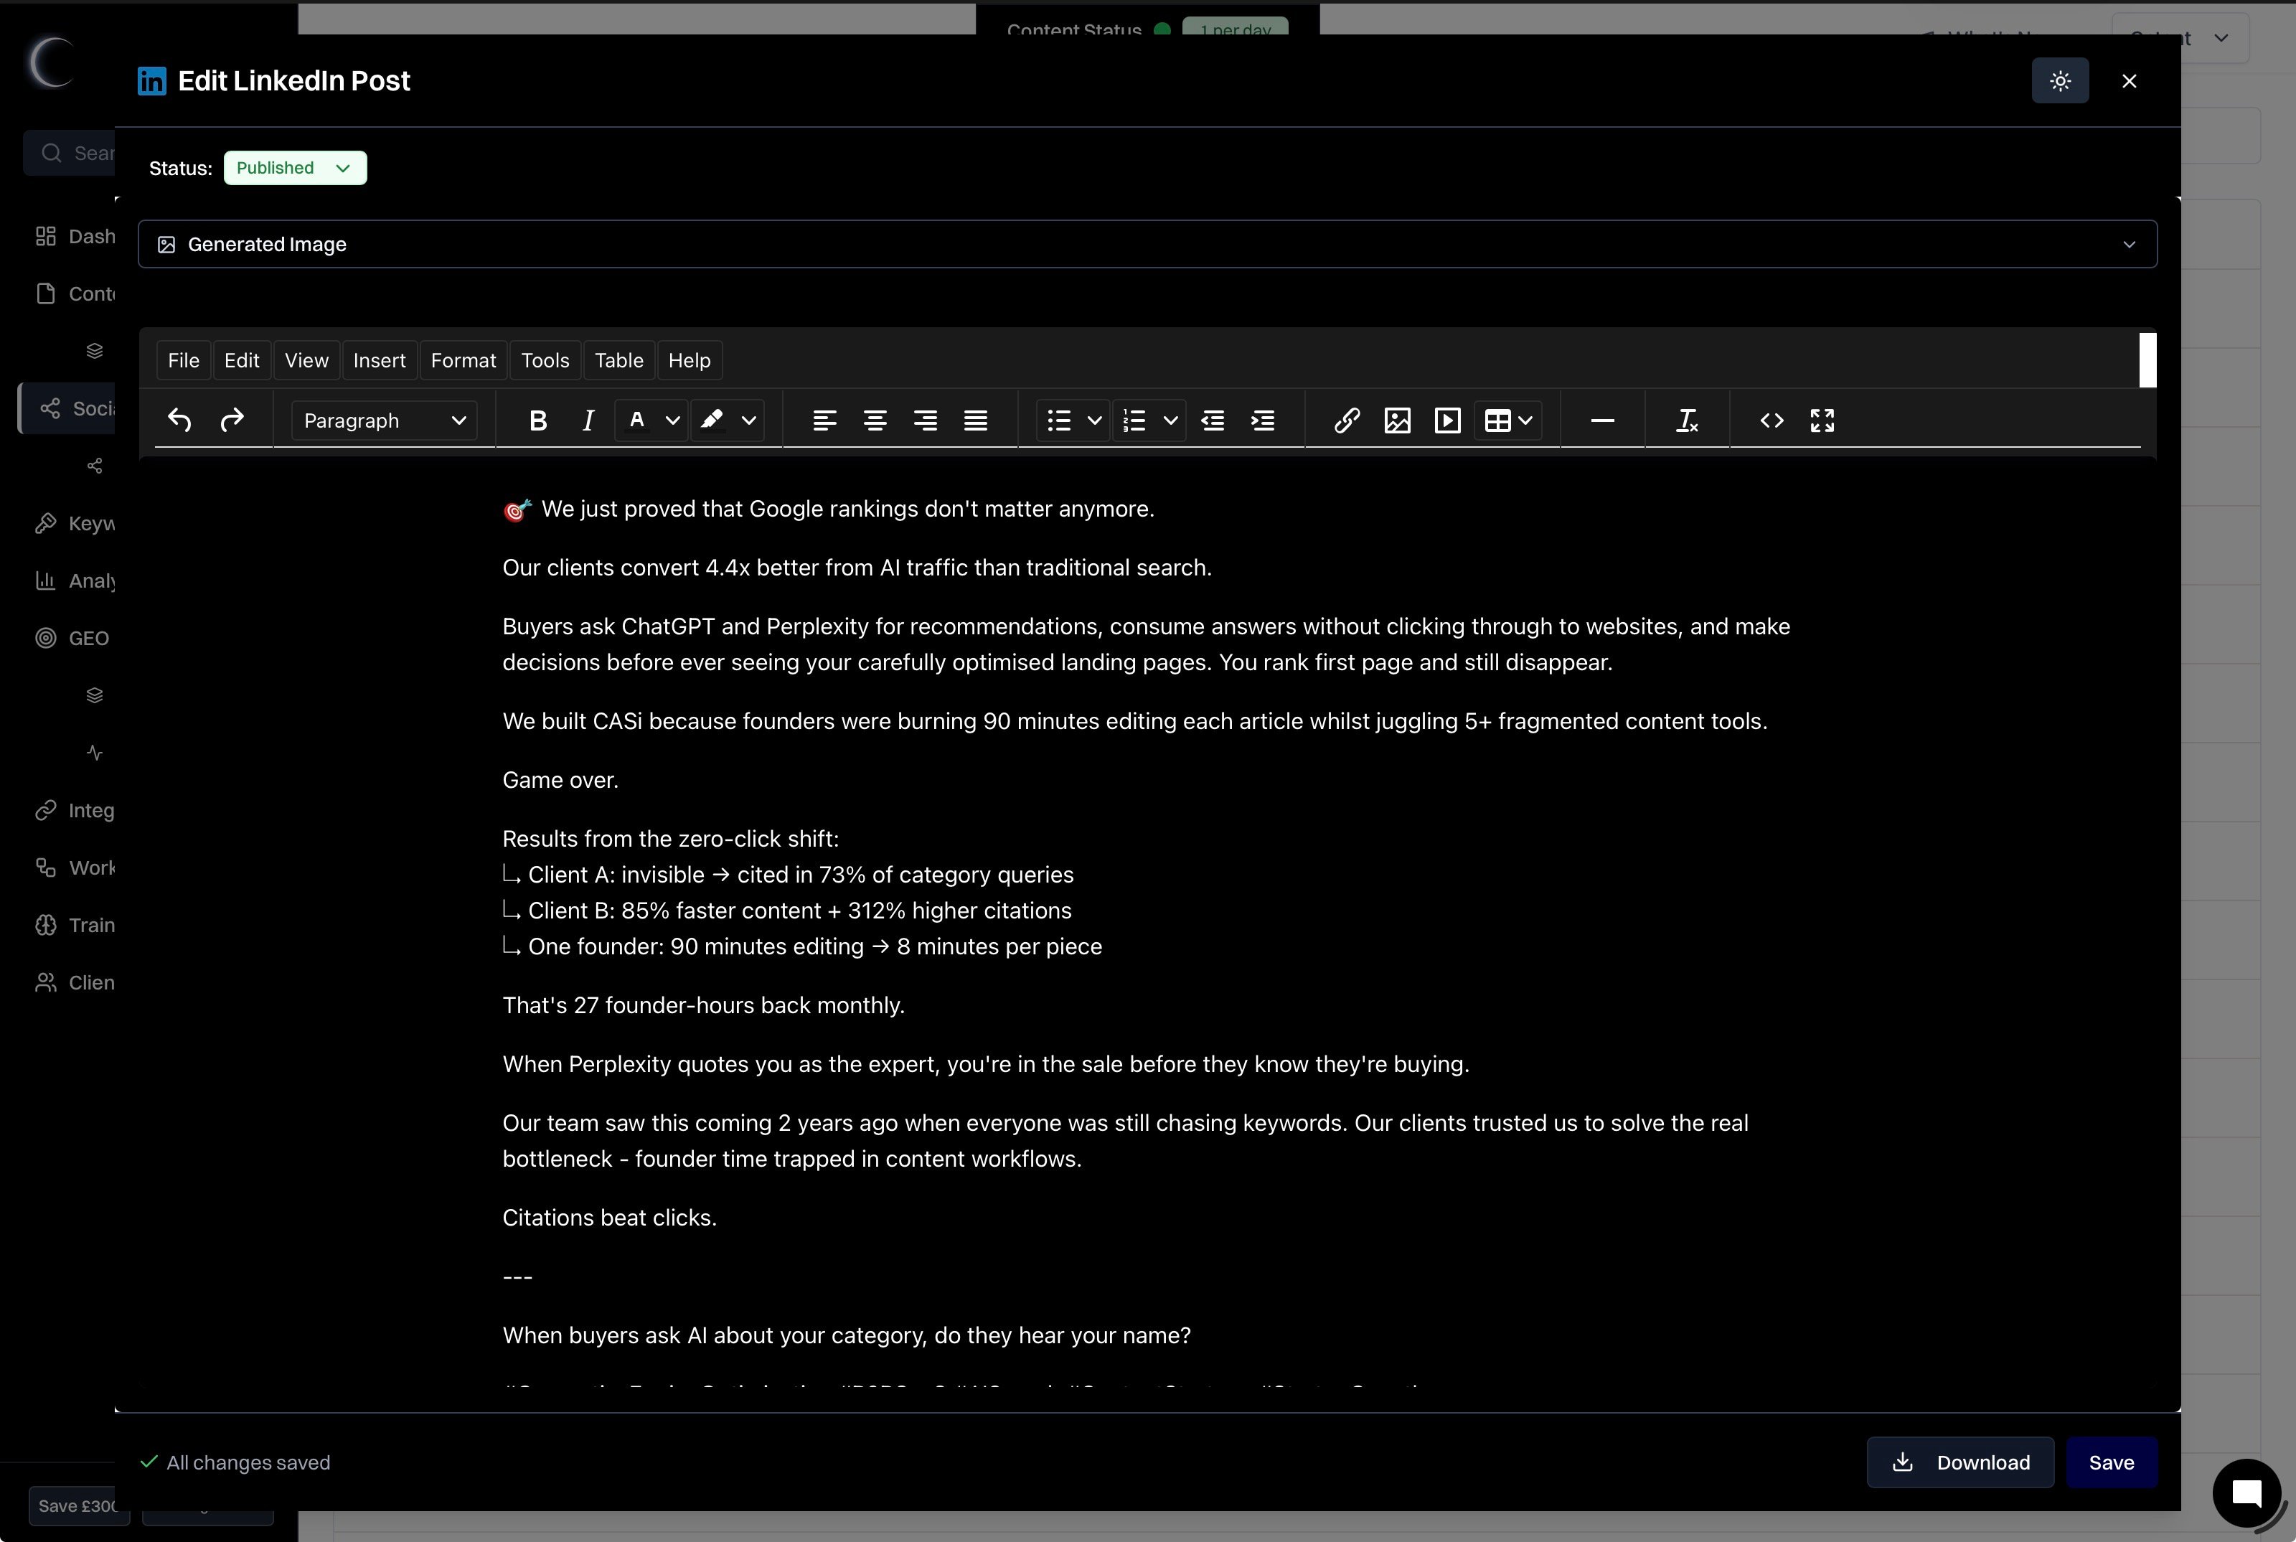
Task: Open the Insert menu
Action: coord(379,360)
